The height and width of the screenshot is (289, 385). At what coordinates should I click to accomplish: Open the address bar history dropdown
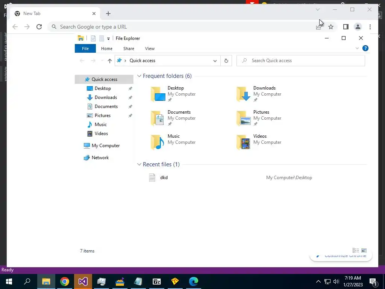pos(215,61)
